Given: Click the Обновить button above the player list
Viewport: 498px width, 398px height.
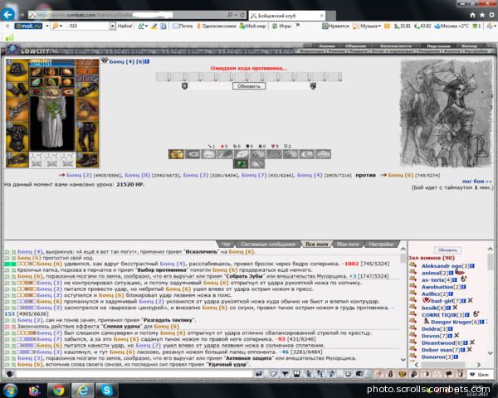Looking at the screenshot, I should [447, 250].
